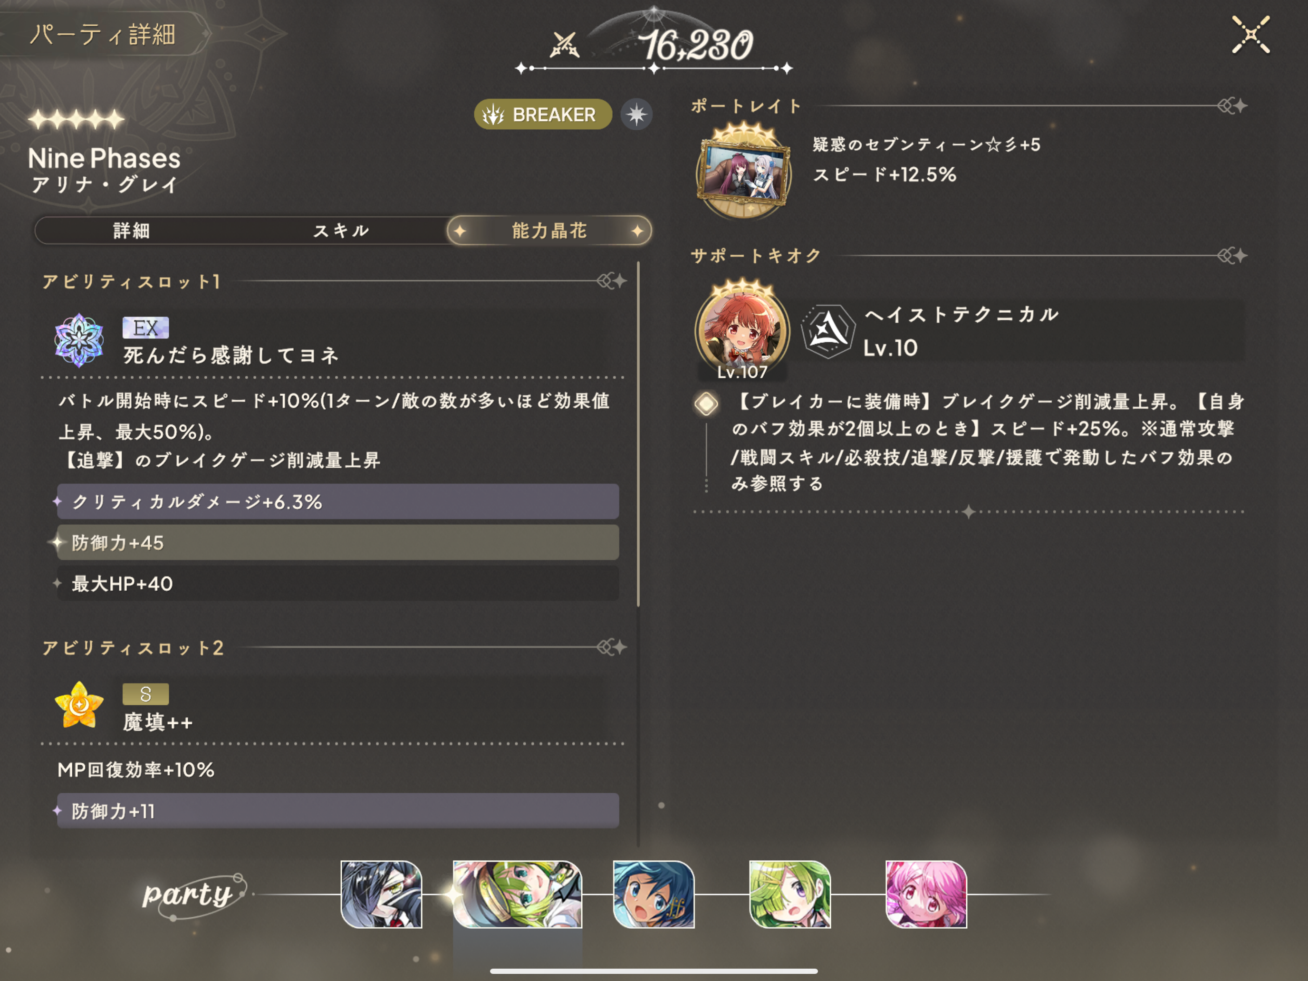Tap the クリティカルダメージ+6.3% stat row
The image size is (1308, 981).
coord(337,501)
